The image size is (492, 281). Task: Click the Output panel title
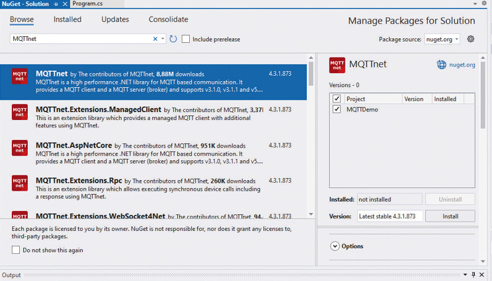(x=11, y=275)
